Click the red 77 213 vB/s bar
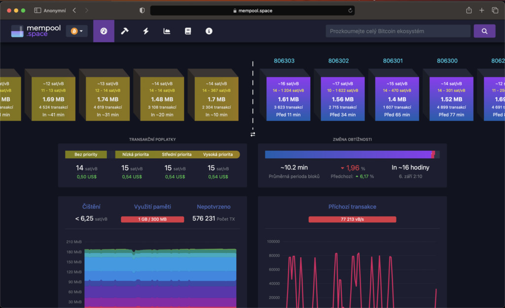 point(352,219)
